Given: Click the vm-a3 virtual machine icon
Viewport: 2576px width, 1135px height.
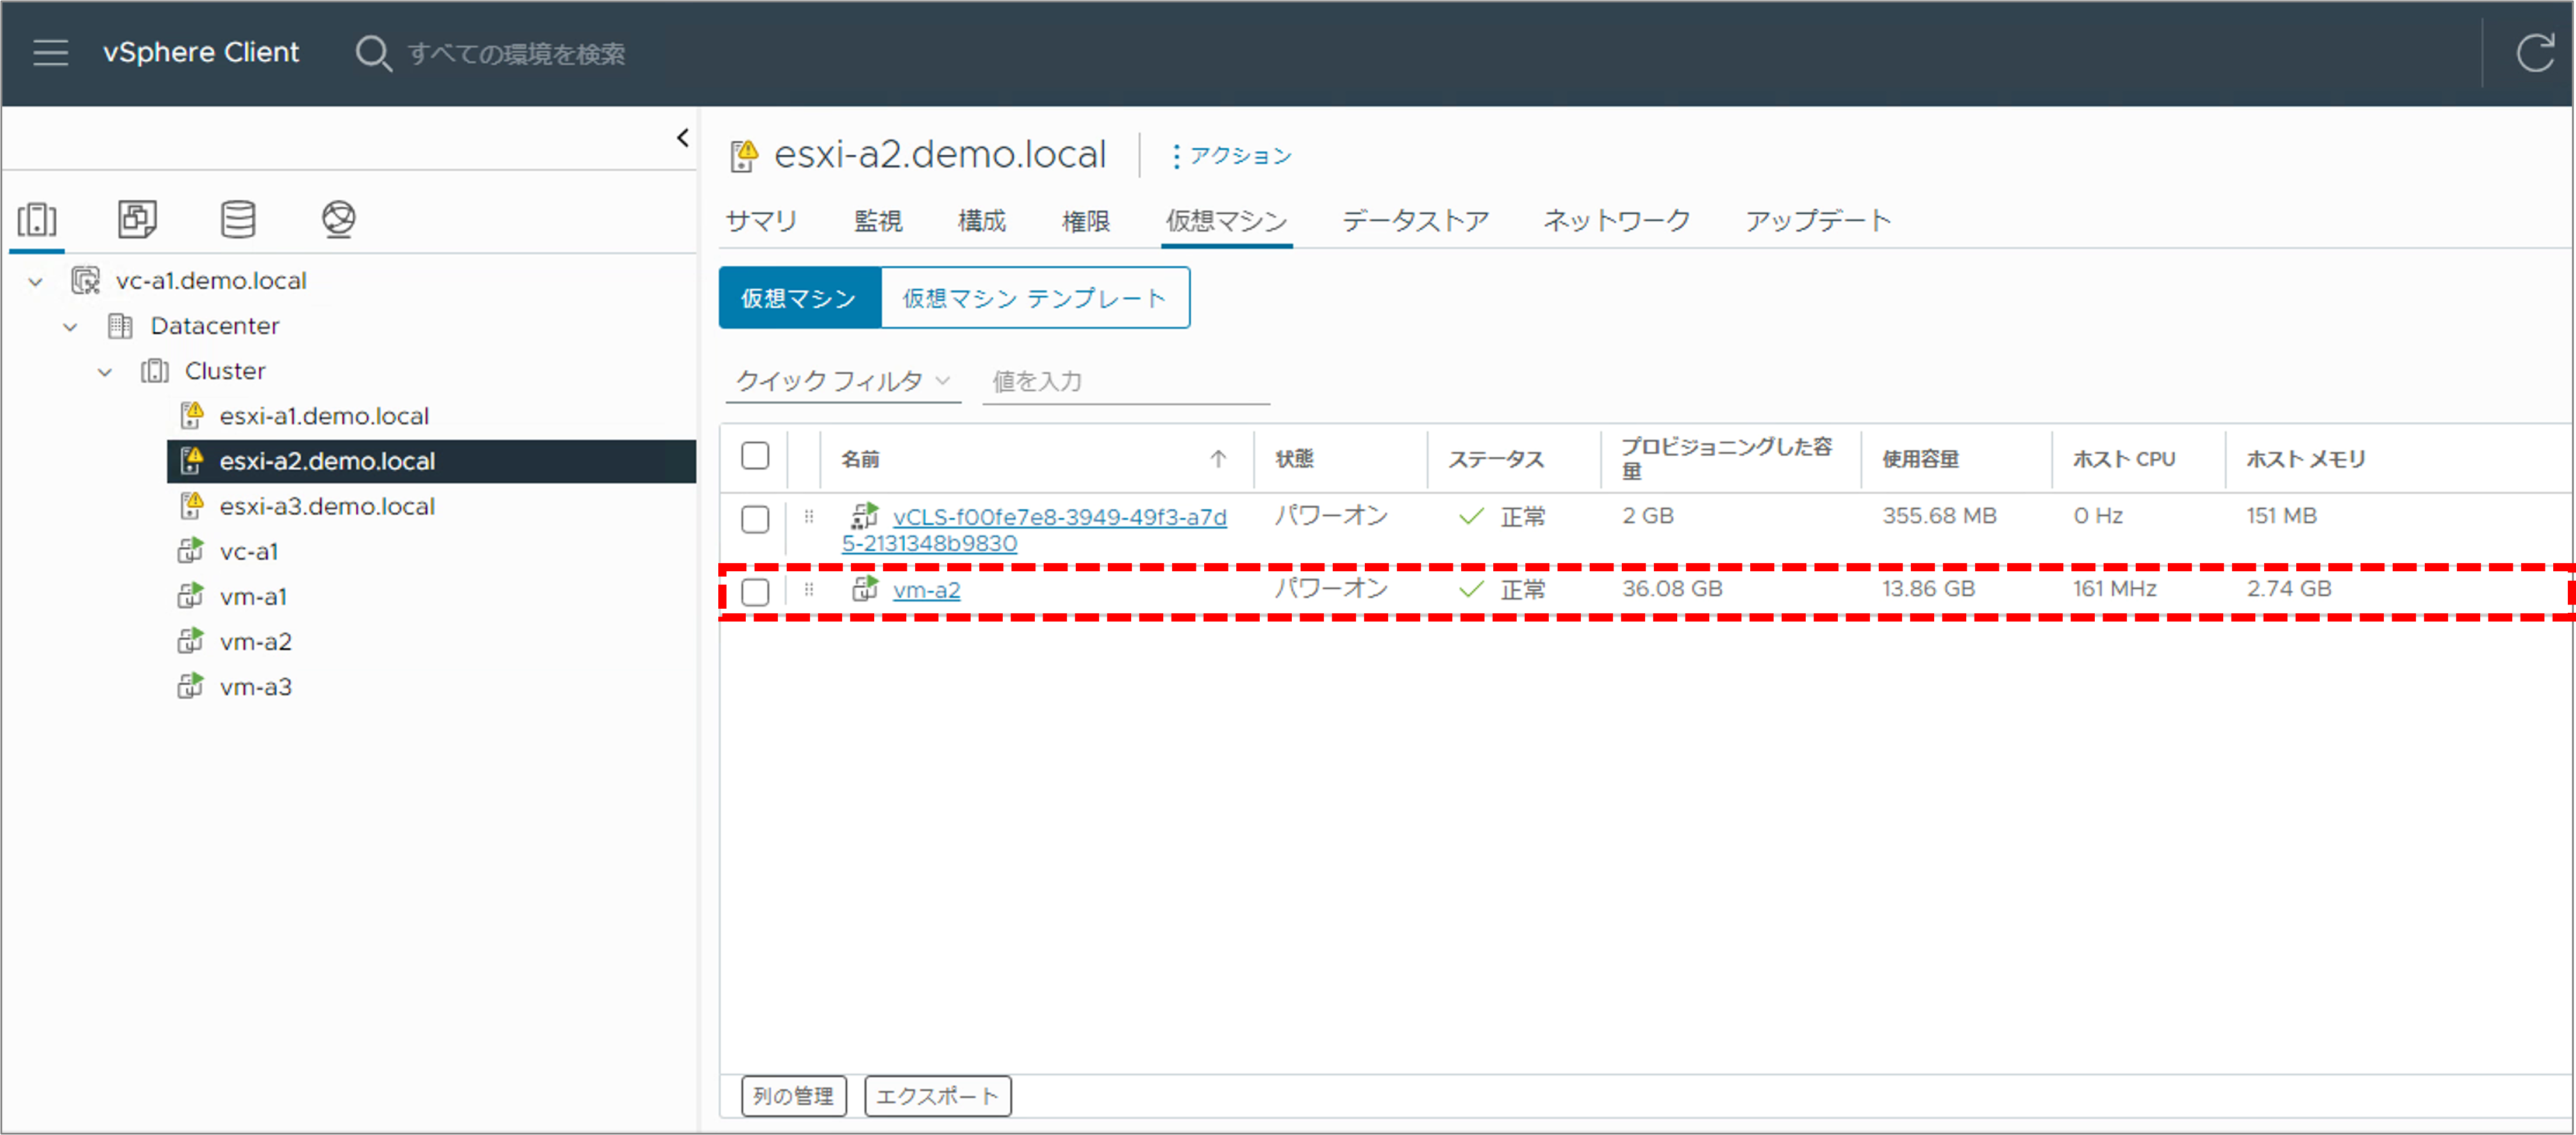Looking at the screenshot, I should coord(190,686).
